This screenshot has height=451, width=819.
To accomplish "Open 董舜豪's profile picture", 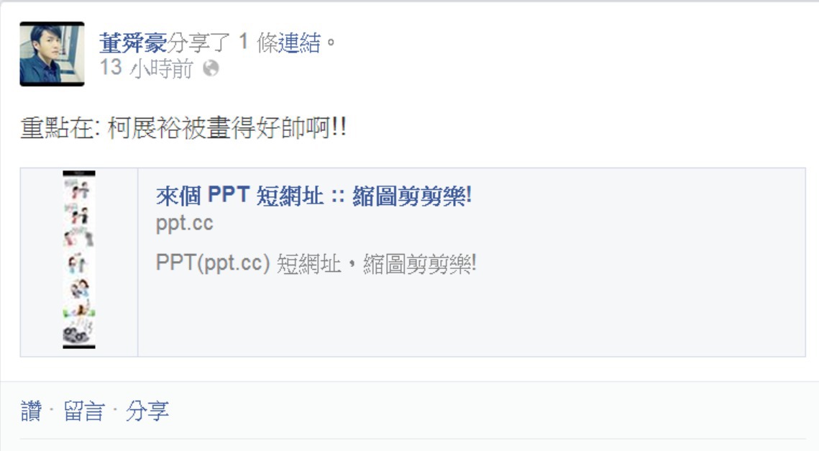I will click(x=52, y=54).
